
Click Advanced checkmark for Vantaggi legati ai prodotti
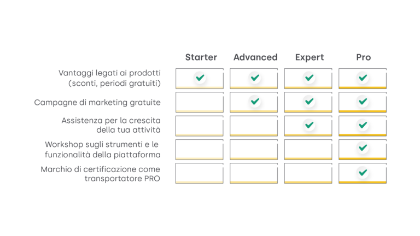(255, 78)
